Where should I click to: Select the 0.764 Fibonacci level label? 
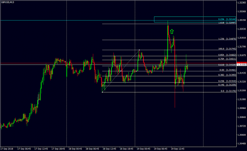click(227, 59)
